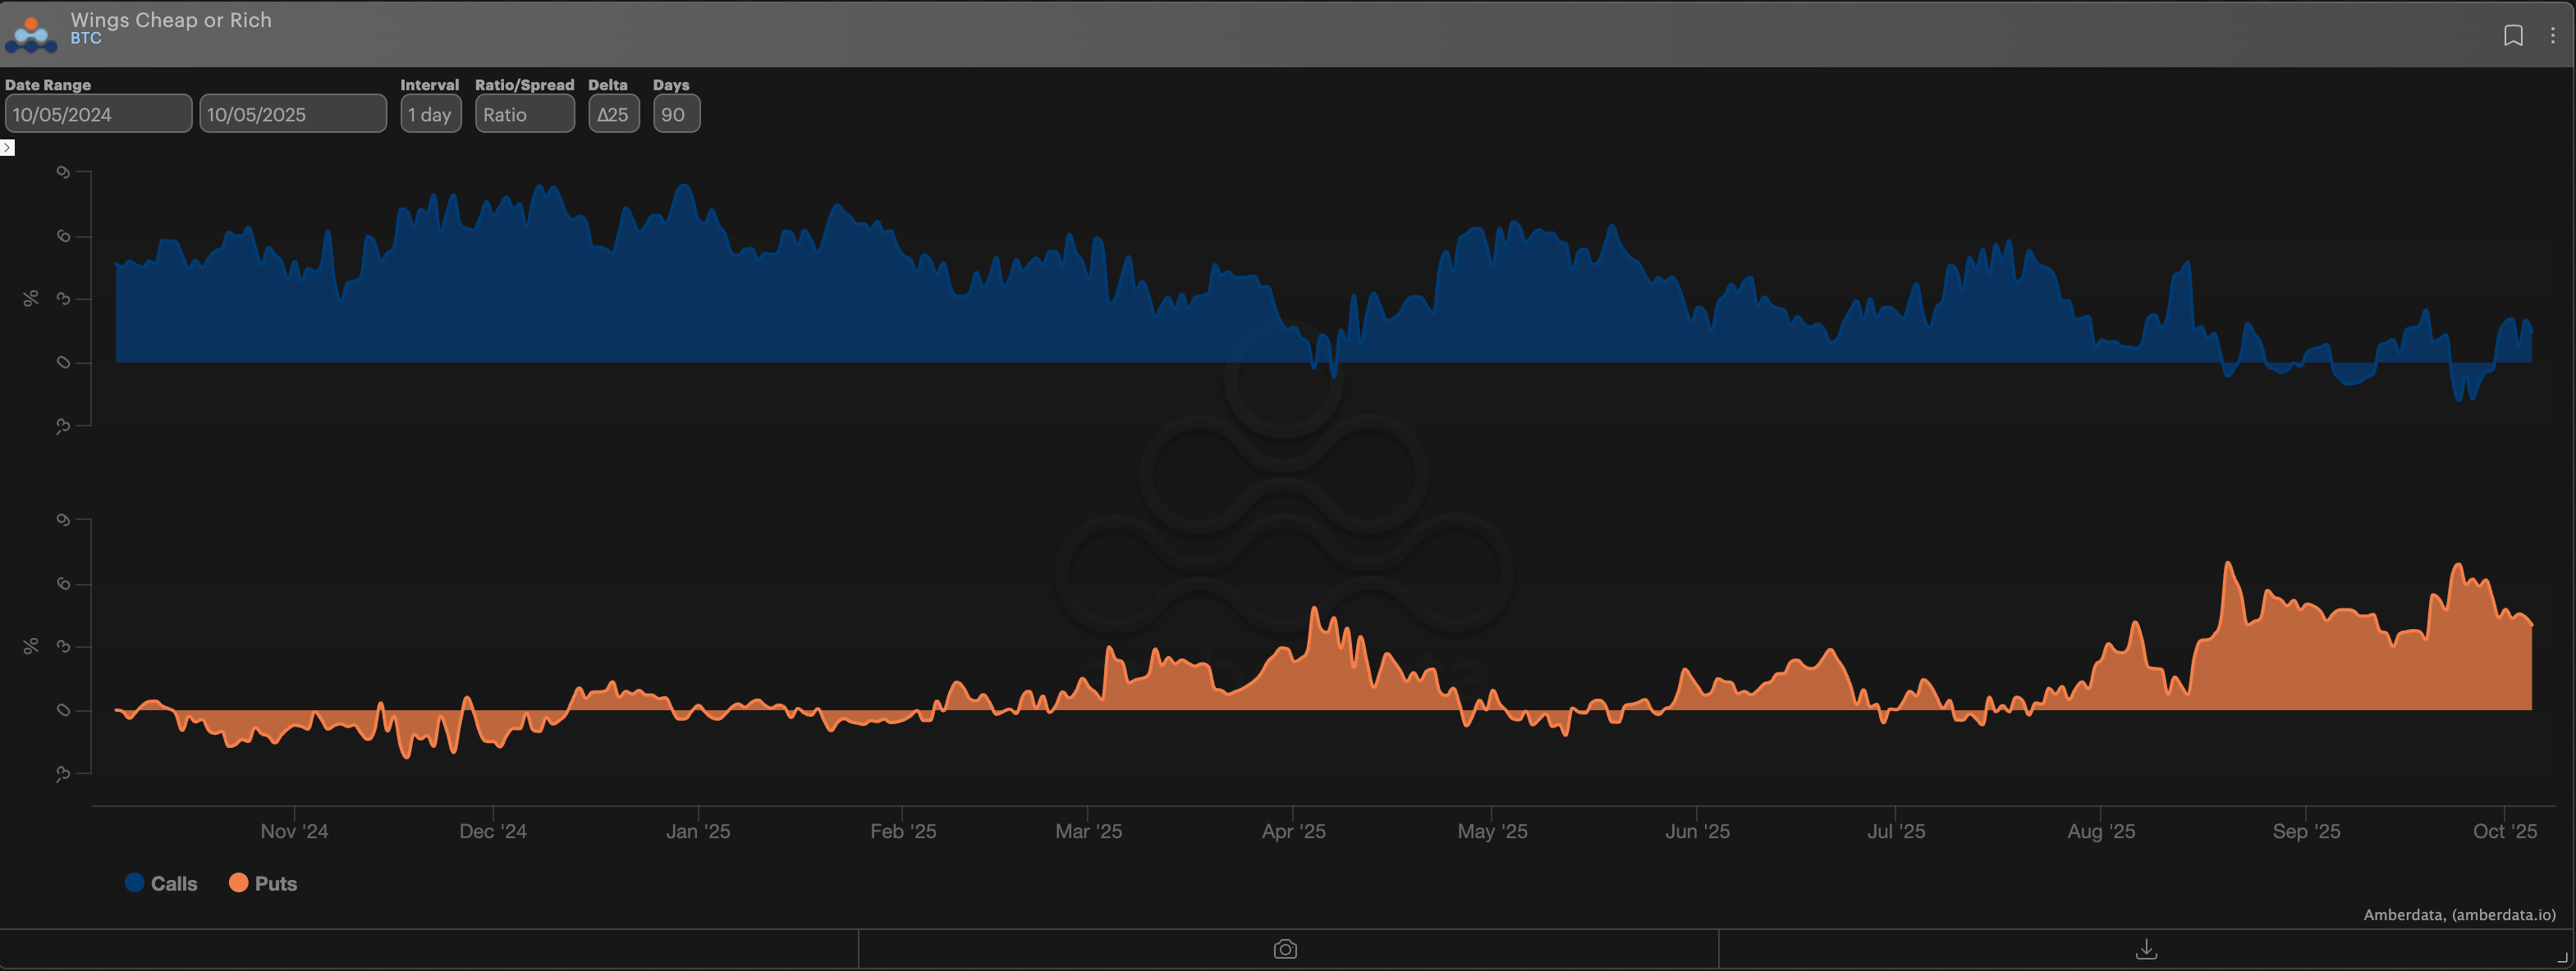This screenshot has height=971, width=2576.
Task: Open the Interval 1 day dropdown
Action: click(430, 114)
